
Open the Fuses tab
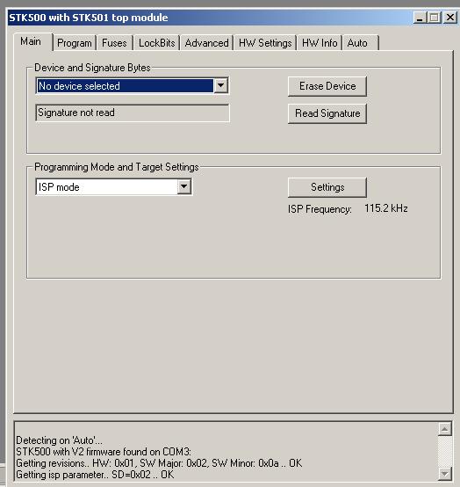click(114, 43)
